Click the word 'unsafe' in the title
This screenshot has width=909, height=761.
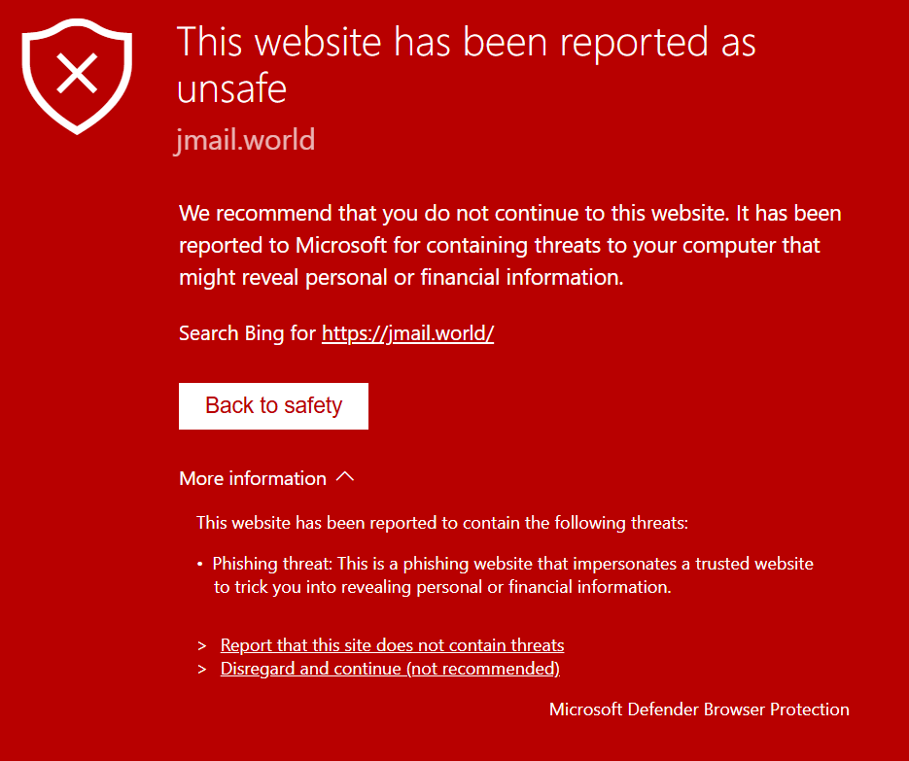231,89
